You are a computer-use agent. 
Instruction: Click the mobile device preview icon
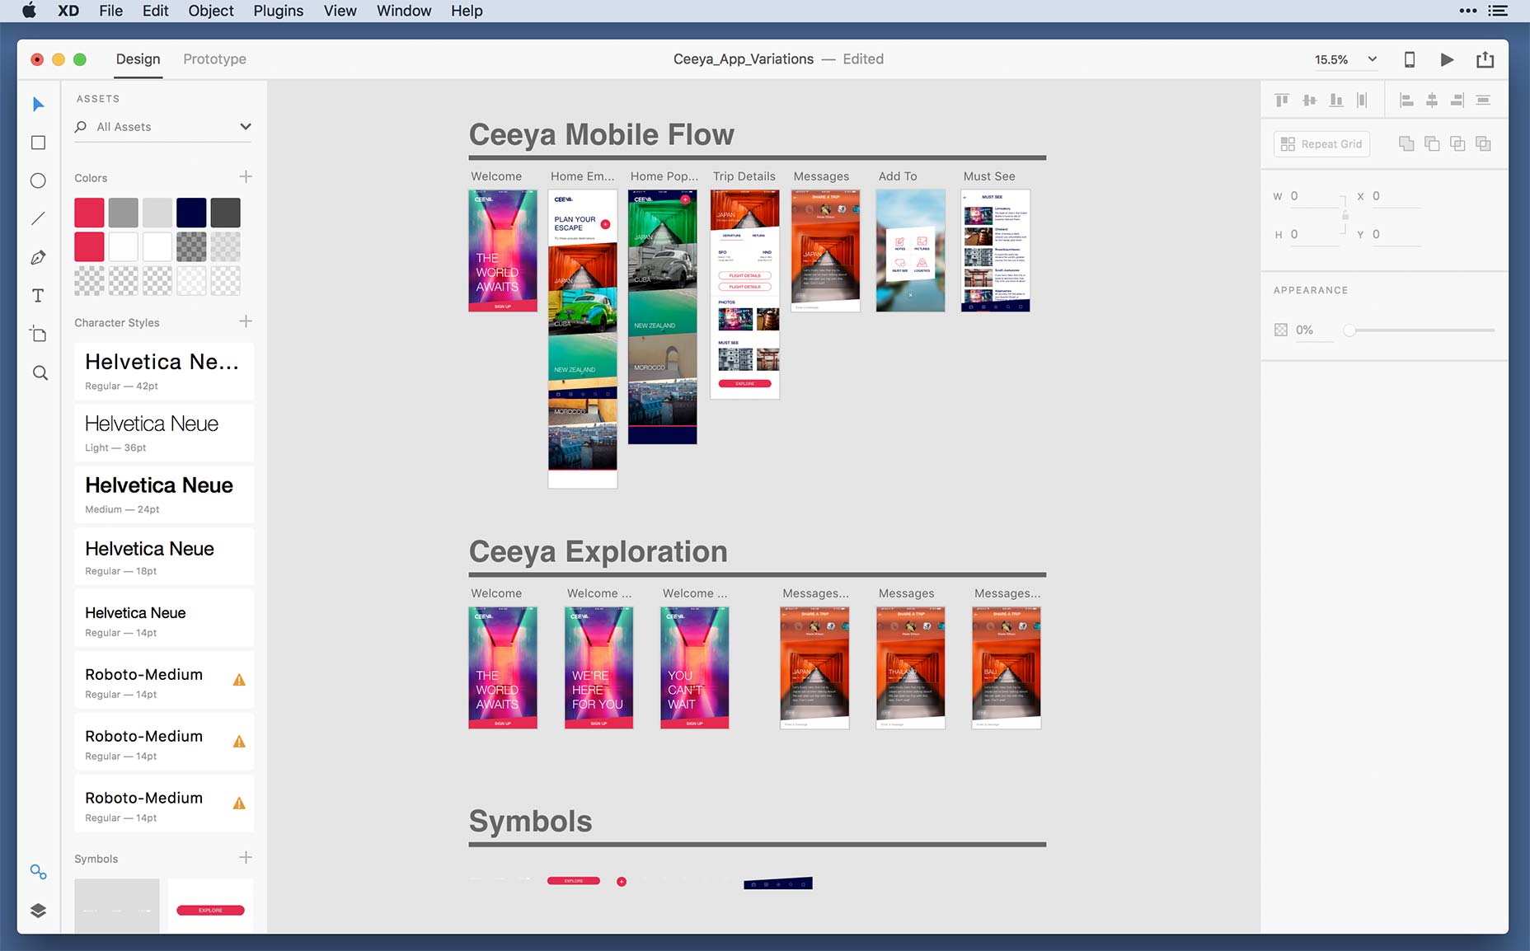click(1410, 59)
